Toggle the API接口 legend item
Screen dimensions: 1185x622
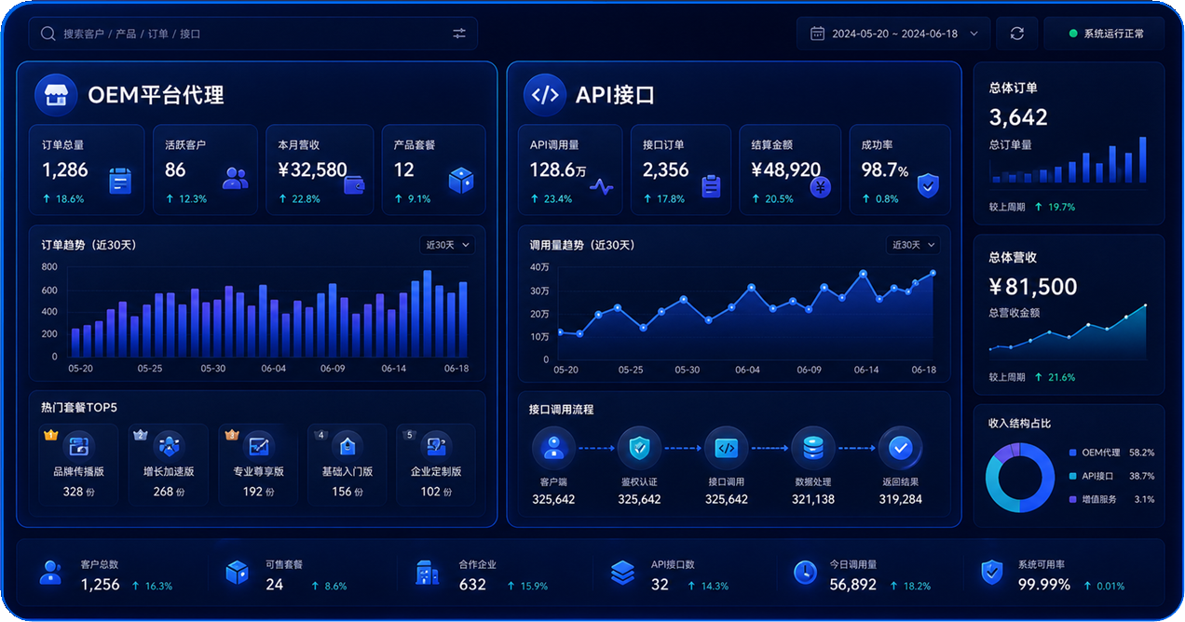click(1111, 476)
